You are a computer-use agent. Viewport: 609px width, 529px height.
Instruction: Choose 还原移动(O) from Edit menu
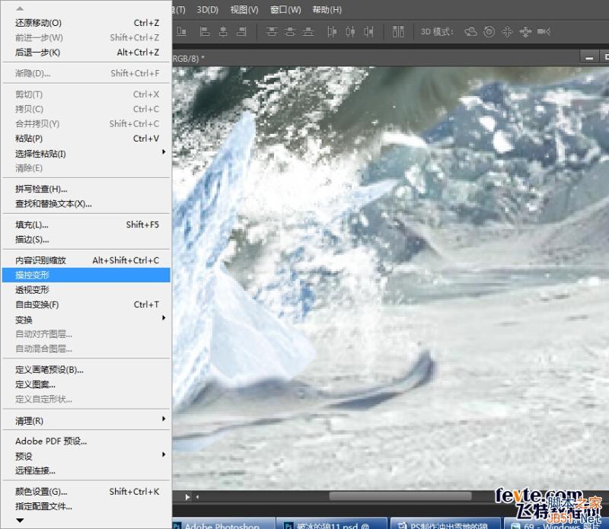[86, 23]
